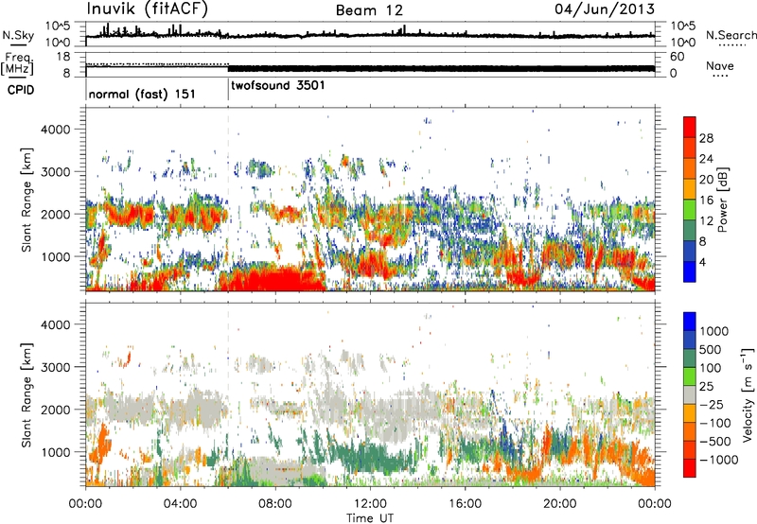The image size is (757, 524).
Task: Click the power panel 'Slant Range [km]' label
Action: click(27, 200)
